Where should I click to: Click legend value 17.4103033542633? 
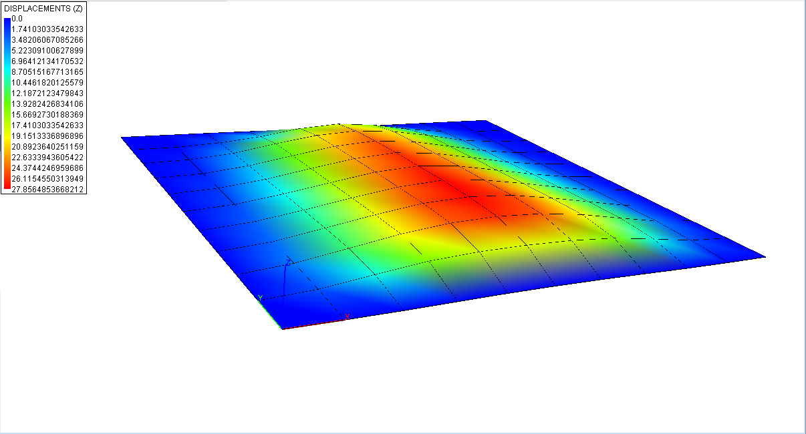click(x=47, y=126)
